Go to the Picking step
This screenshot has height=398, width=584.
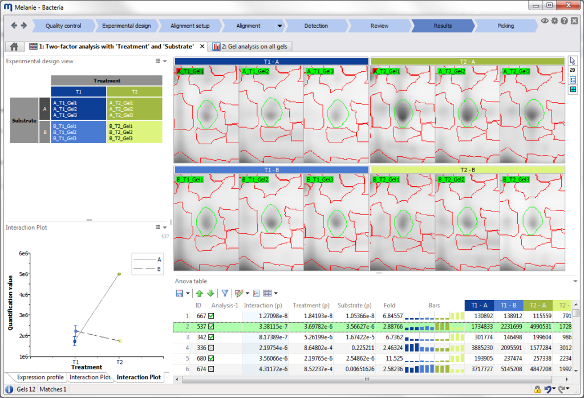pos(505,26)
